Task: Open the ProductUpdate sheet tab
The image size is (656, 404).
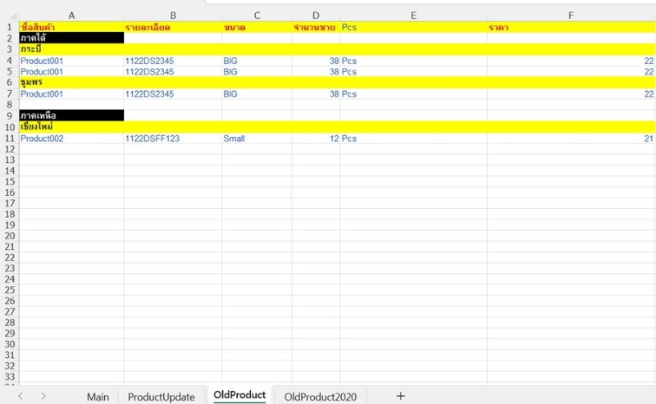Action: (x=162, y=397)
